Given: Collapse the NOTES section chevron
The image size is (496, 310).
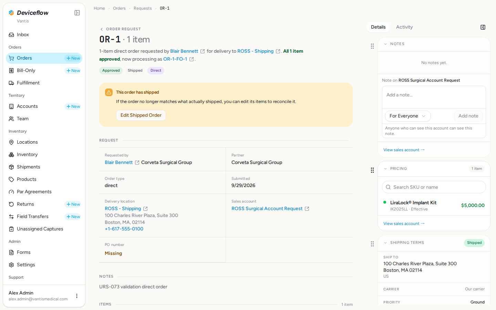Looking at the screenshot, I should pos(385,44).
